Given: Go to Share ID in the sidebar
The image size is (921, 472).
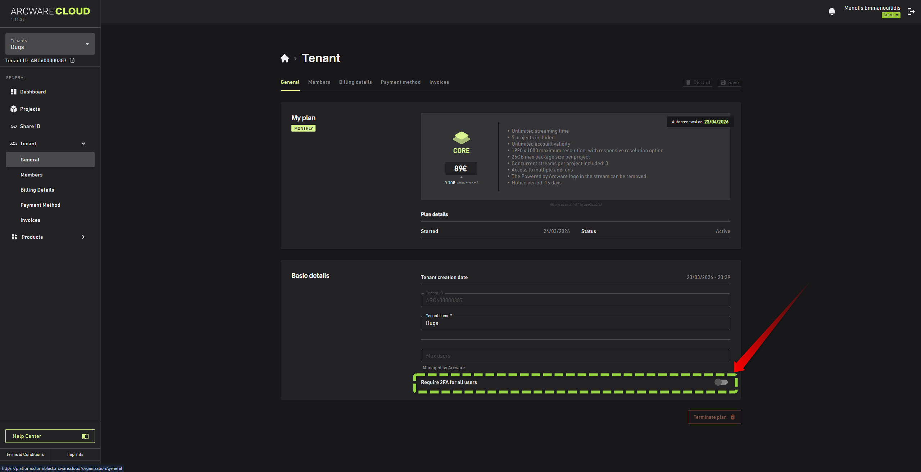Looking at the screenshot, I should pos(30,126).
